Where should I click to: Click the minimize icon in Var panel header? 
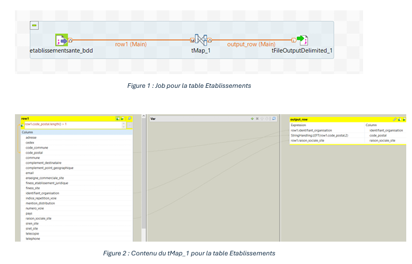[x=274, y=119]
